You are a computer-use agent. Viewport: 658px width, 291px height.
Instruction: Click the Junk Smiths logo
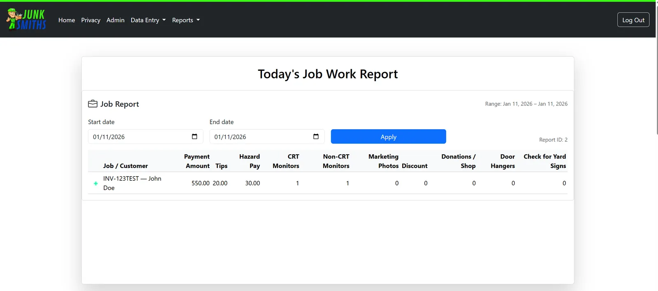pos(26,19)
